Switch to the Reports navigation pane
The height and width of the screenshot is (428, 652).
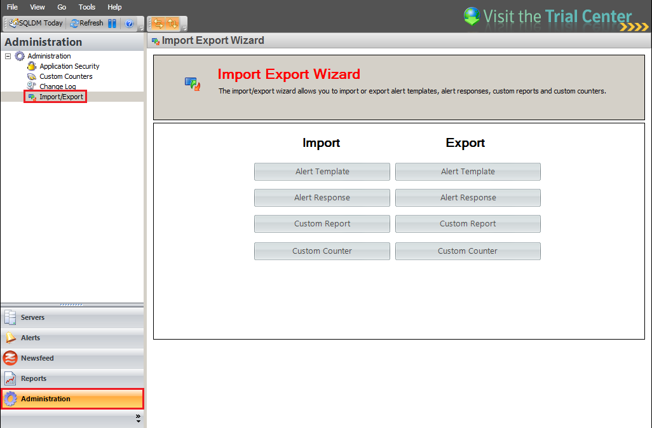pyautogui.click(x=72, y=378)
